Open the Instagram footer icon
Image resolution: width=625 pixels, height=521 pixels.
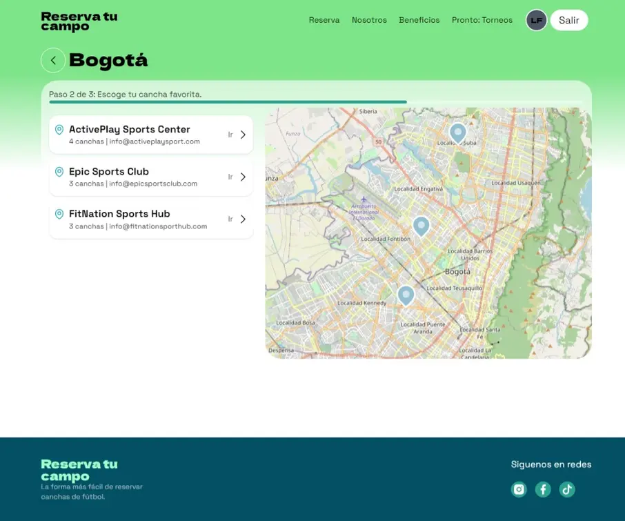(519, 489)
